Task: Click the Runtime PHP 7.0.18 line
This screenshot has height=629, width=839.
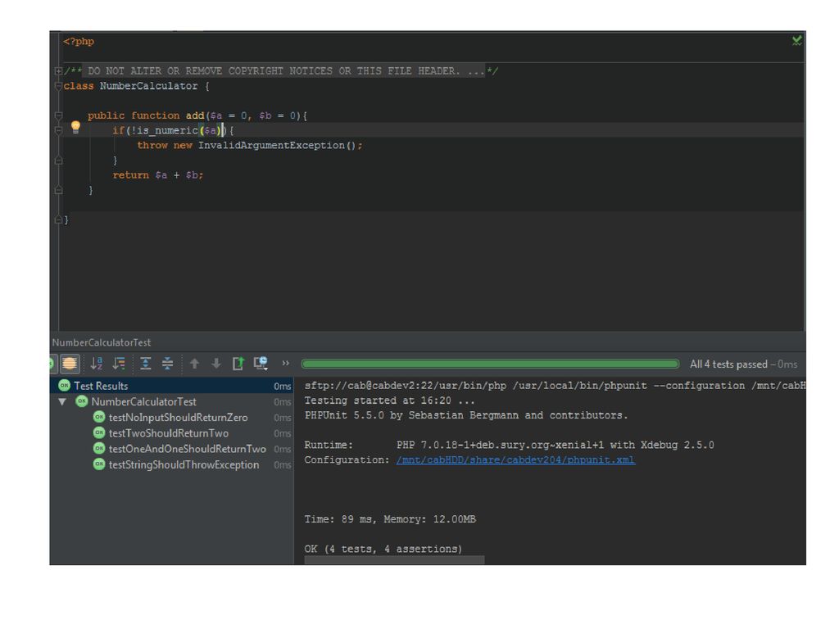Action: pos(509,445)
